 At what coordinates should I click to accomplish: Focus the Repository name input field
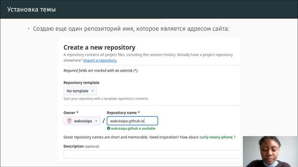pyautogui.click(x=132, y=121)
